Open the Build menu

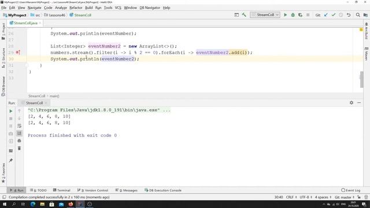point(88,8)
